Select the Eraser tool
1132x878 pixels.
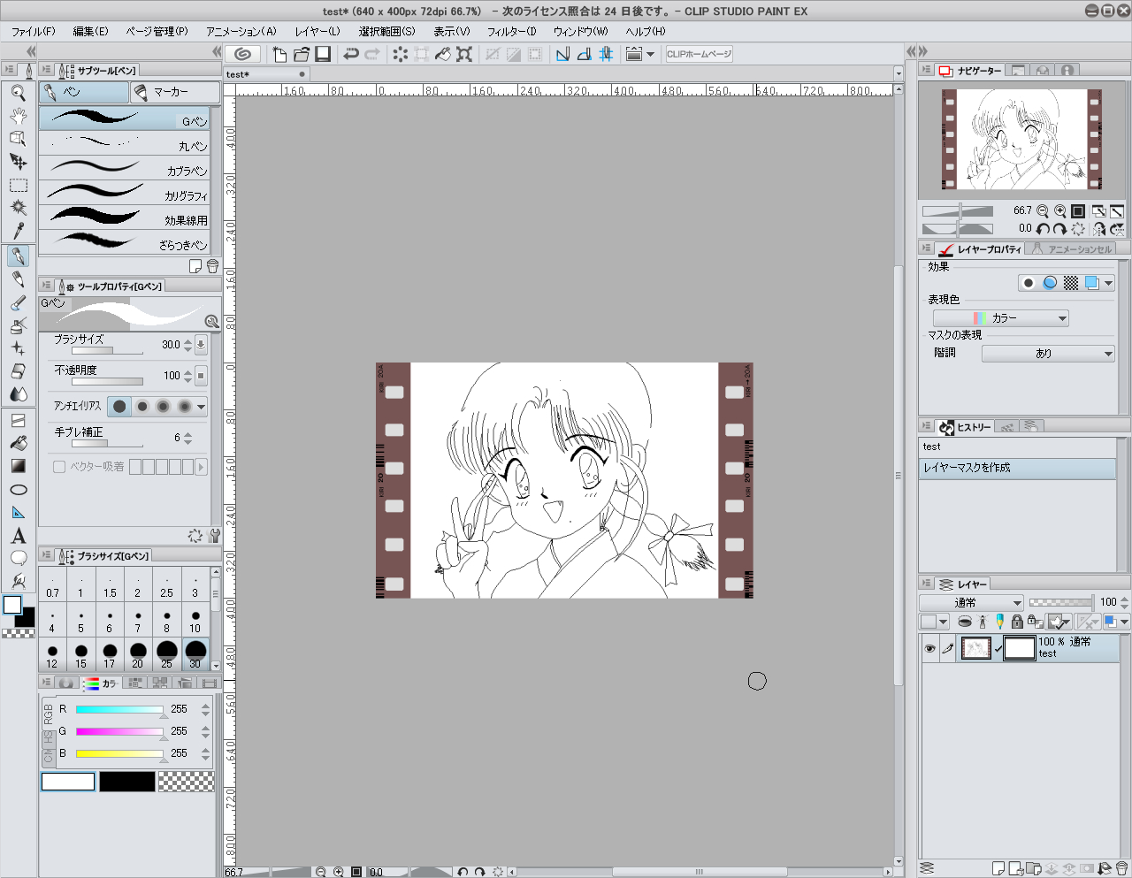point(18,371)
